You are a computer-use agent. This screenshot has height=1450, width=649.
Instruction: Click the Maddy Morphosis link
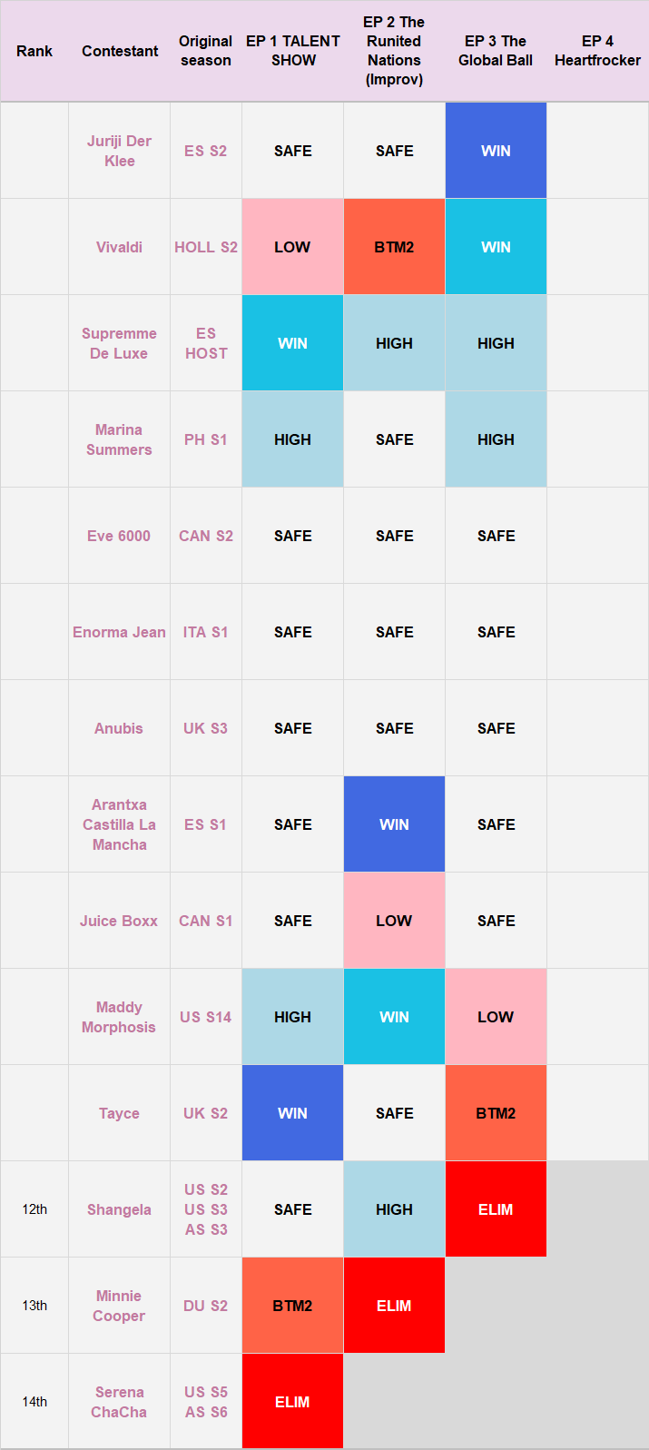119,1017
